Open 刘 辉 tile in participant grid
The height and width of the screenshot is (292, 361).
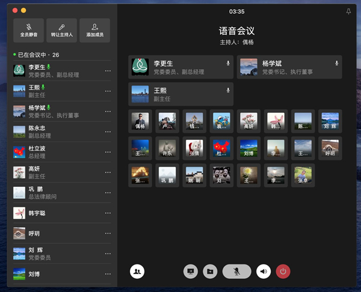tap(330, 121)
